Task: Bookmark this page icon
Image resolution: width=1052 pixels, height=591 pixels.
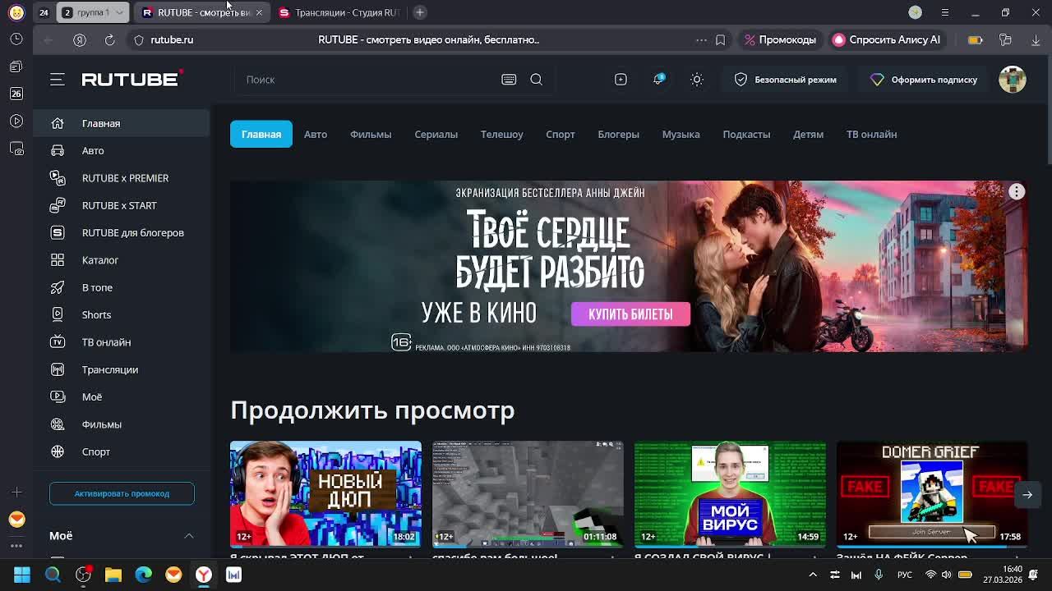Action: (720, 39)
